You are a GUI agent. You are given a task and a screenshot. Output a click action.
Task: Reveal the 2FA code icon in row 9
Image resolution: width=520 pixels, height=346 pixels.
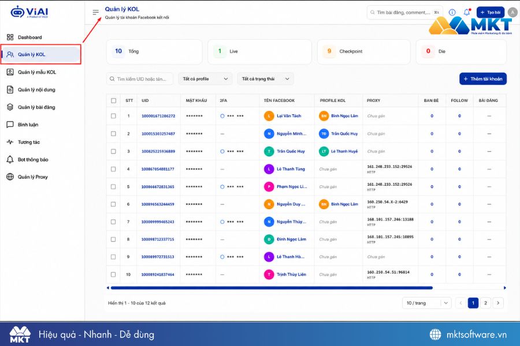coord(222,257)
